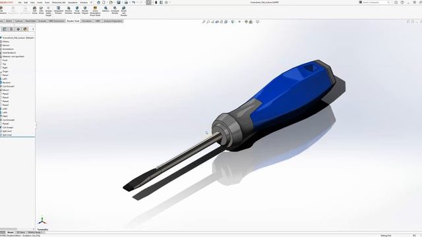Switch to the MBD Dimensions tab
422x237 pixels.
tap(57, 21)
